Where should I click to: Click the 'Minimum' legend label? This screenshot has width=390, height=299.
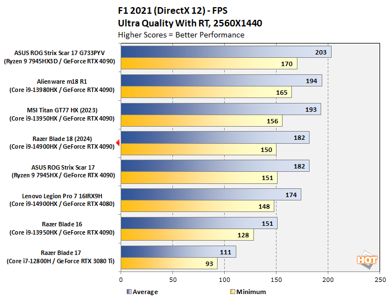coord(251,292)
